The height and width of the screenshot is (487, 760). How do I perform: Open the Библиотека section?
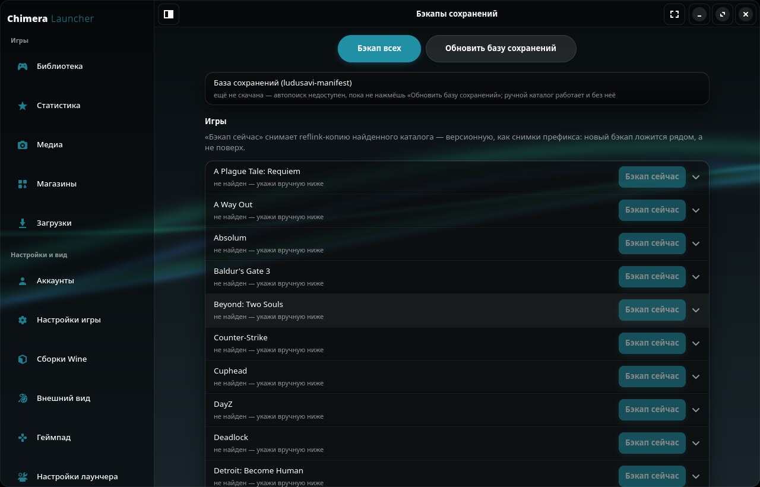(x=77, y=67)
